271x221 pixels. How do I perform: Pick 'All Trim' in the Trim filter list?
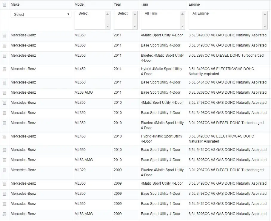(x=151, y=13)
